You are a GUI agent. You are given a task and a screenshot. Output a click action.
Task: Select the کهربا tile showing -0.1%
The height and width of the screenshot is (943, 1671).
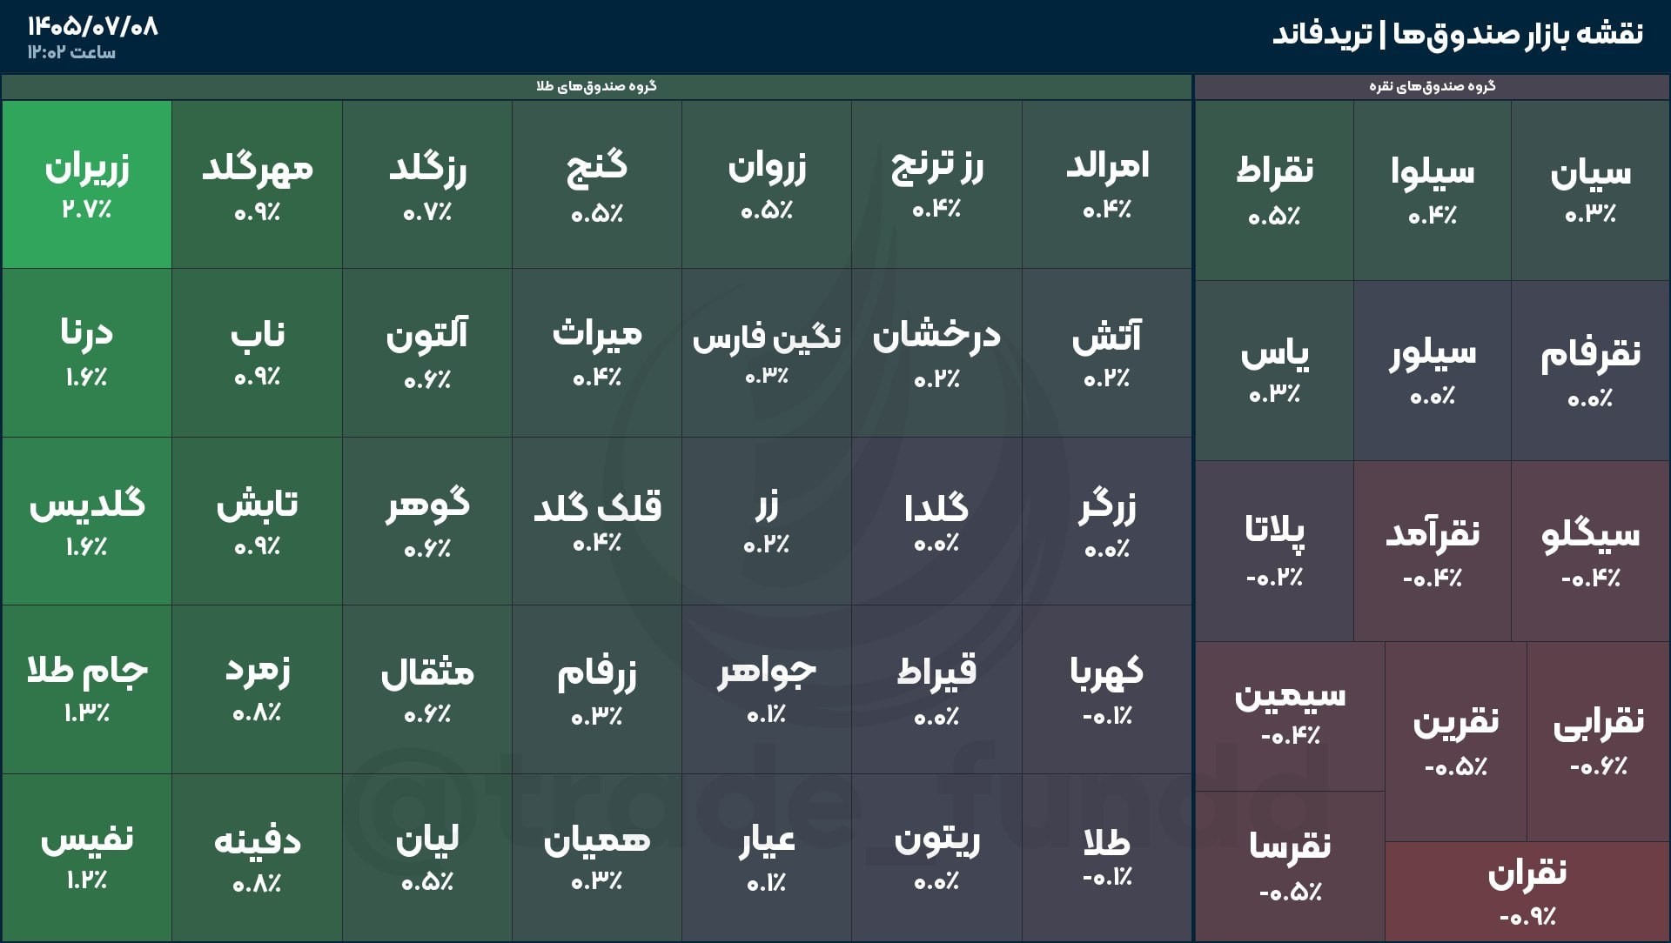[x=1107, y=690]
